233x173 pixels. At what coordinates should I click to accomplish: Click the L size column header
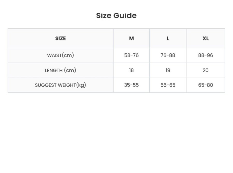[168, 38]
